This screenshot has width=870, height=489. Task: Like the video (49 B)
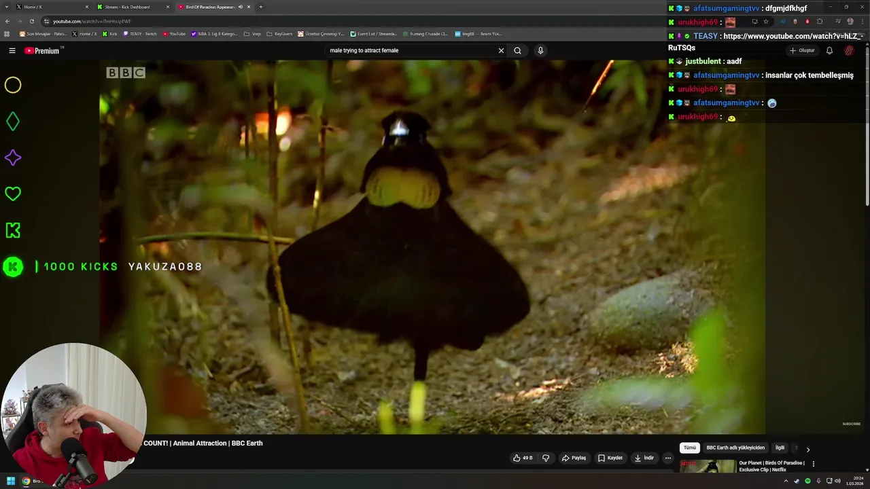[523, 458]
